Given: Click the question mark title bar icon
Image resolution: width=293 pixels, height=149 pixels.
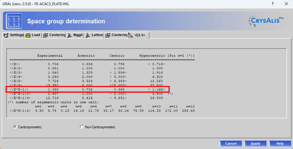Looking at the screenshot, I should point(273,4).
